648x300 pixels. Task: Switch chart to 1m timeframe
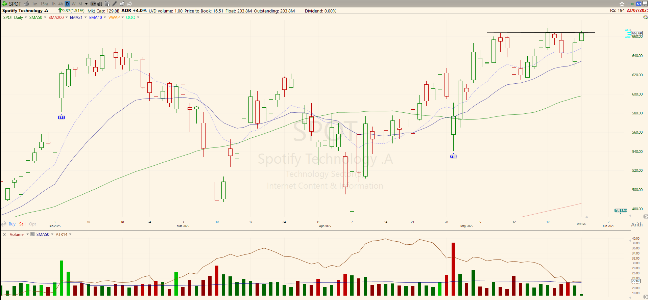point(35,4)
